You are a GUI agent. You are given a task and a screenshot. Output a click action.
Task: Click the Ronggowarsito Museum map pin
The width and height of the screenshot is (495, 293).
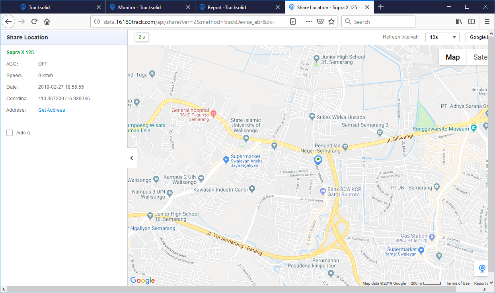[474, 128]
